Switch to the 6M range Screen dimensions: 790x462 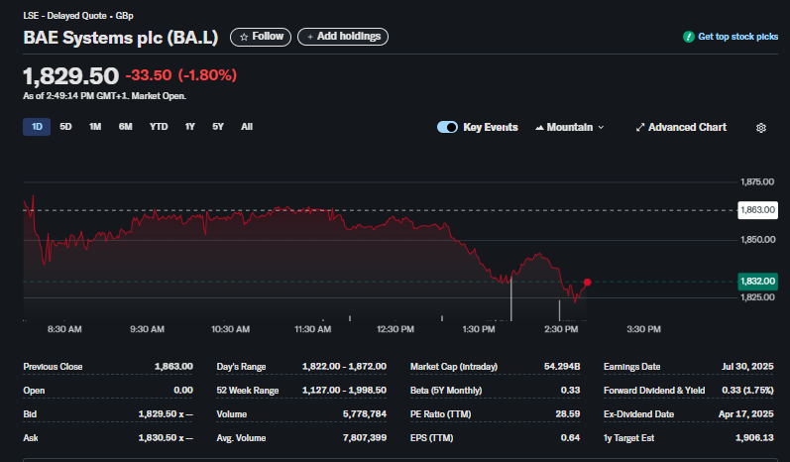(x=126, y=127)
